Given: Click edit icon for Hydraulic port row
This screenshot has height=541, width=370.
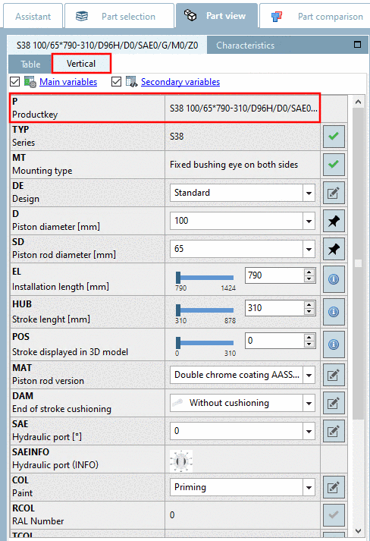Looking at the screenshot, I should point(334,431).
